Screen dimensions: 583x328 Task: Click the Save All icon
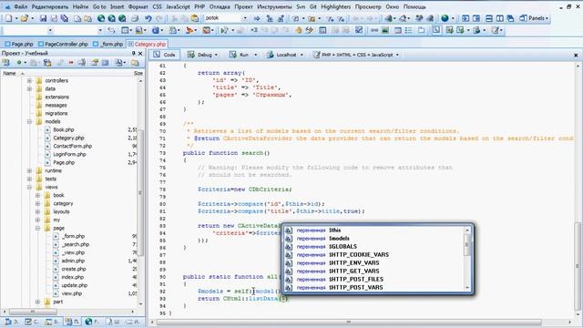pos(65,18)
